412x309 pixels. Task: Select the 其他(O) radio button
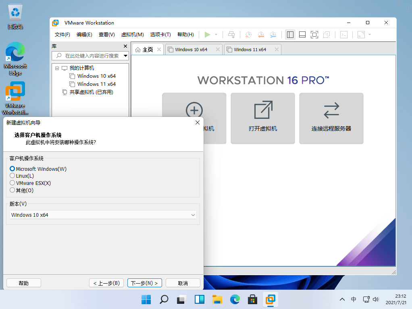pos(12,190)
